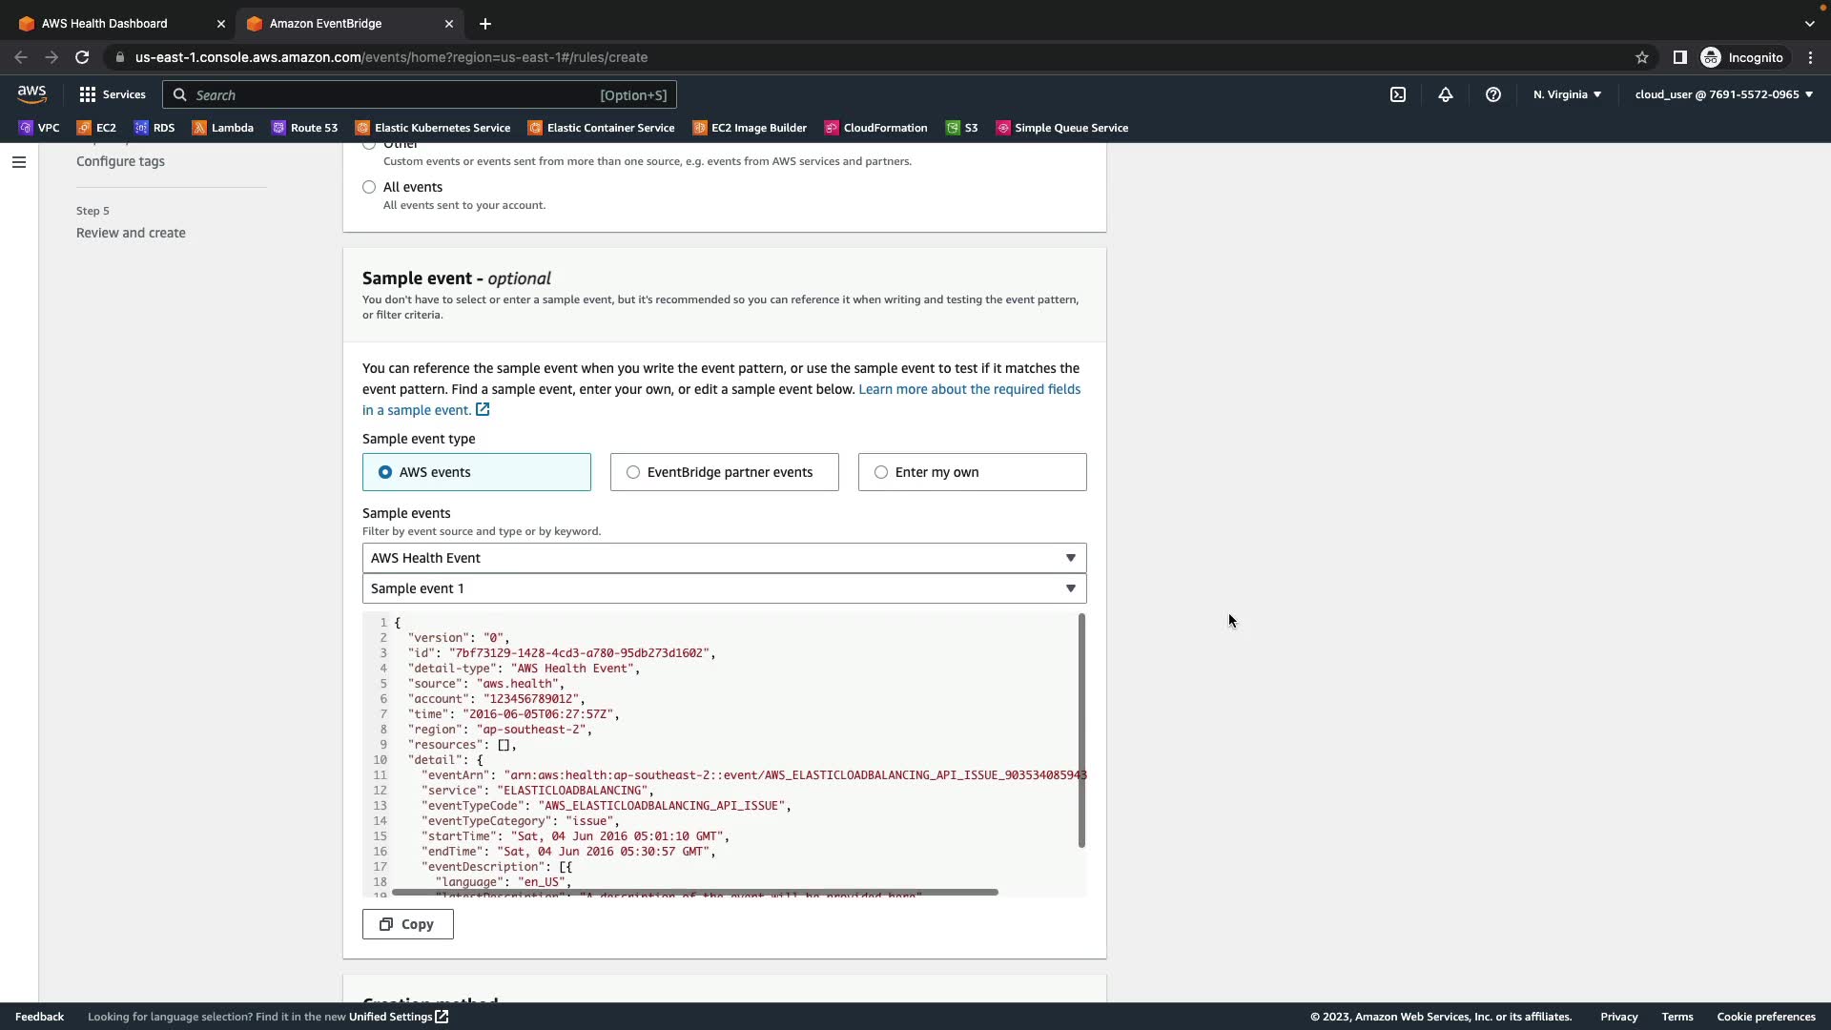The height and width of the screenshot is (1030, 1831).
Task: Click the Copy sample event button
Action: [407, 924]
